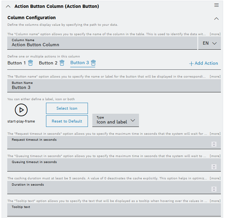
Task: Open the hamburger menu for Action Button Column
Action: pos(216,5)
